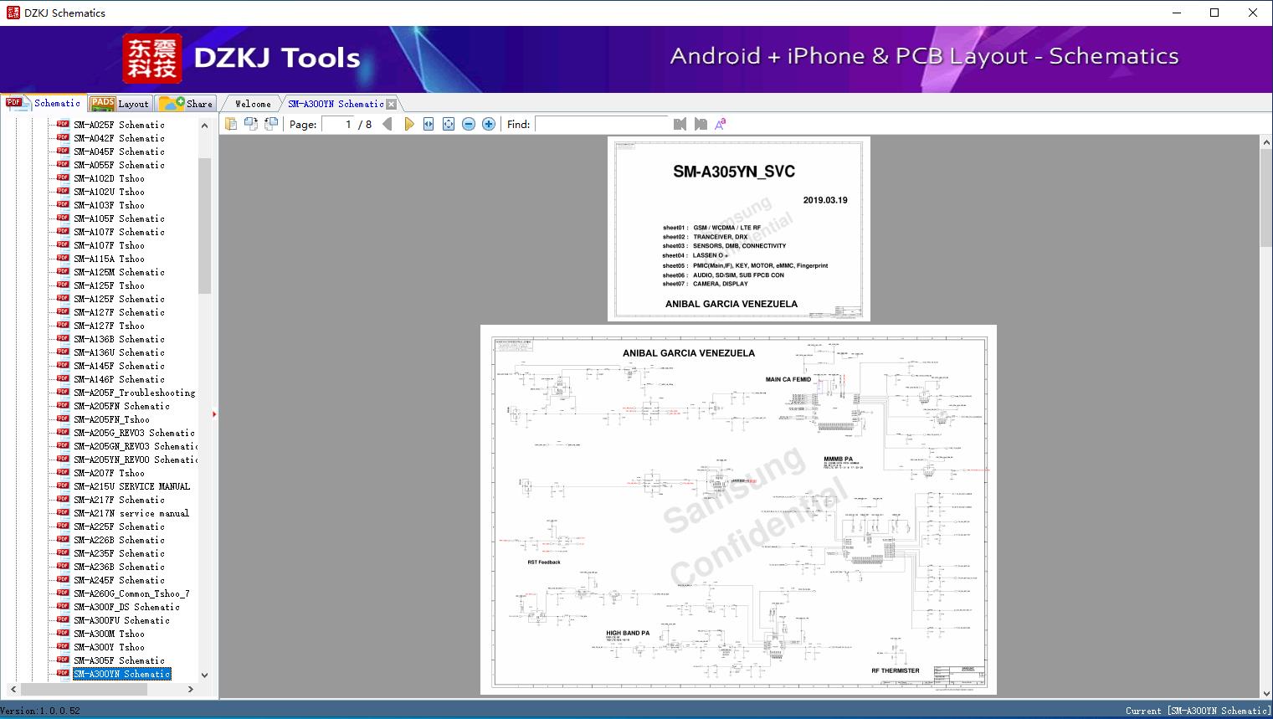Click PDF icon beside SM-A300FU Schematic
Screen dimensions: 1273x719
tap(63, 619)
